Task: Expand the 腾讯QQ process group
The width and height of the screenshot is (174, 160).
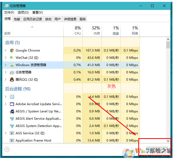Action: (x=6, y=80)
